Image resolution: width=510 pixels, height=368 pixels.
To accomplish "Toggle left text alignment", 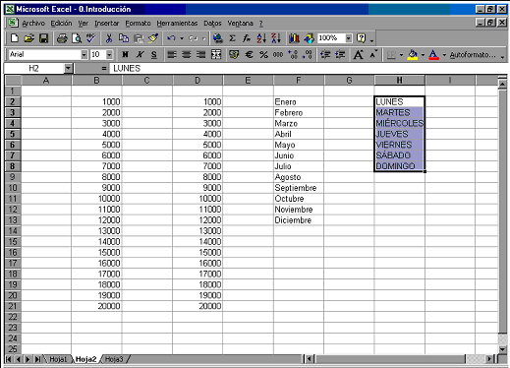I will coord(172,54).
